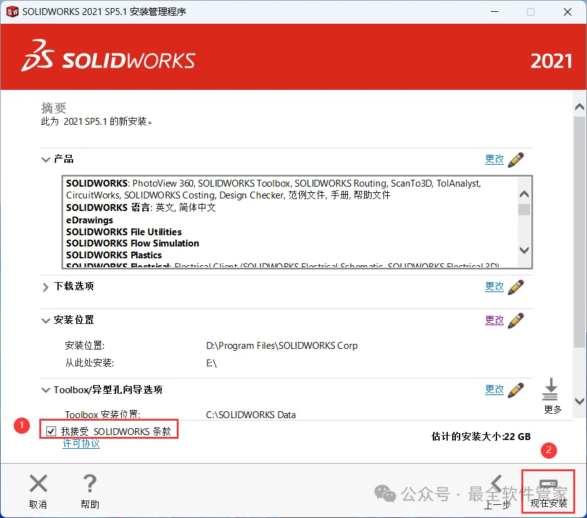This screenshot has width=587, height=518.
Task: Open the 许可协议 link
Action: pyautogui.click(x=81, y=444)
